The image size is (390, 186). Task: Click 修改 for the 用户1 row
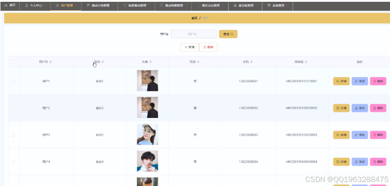click(360, 81)
